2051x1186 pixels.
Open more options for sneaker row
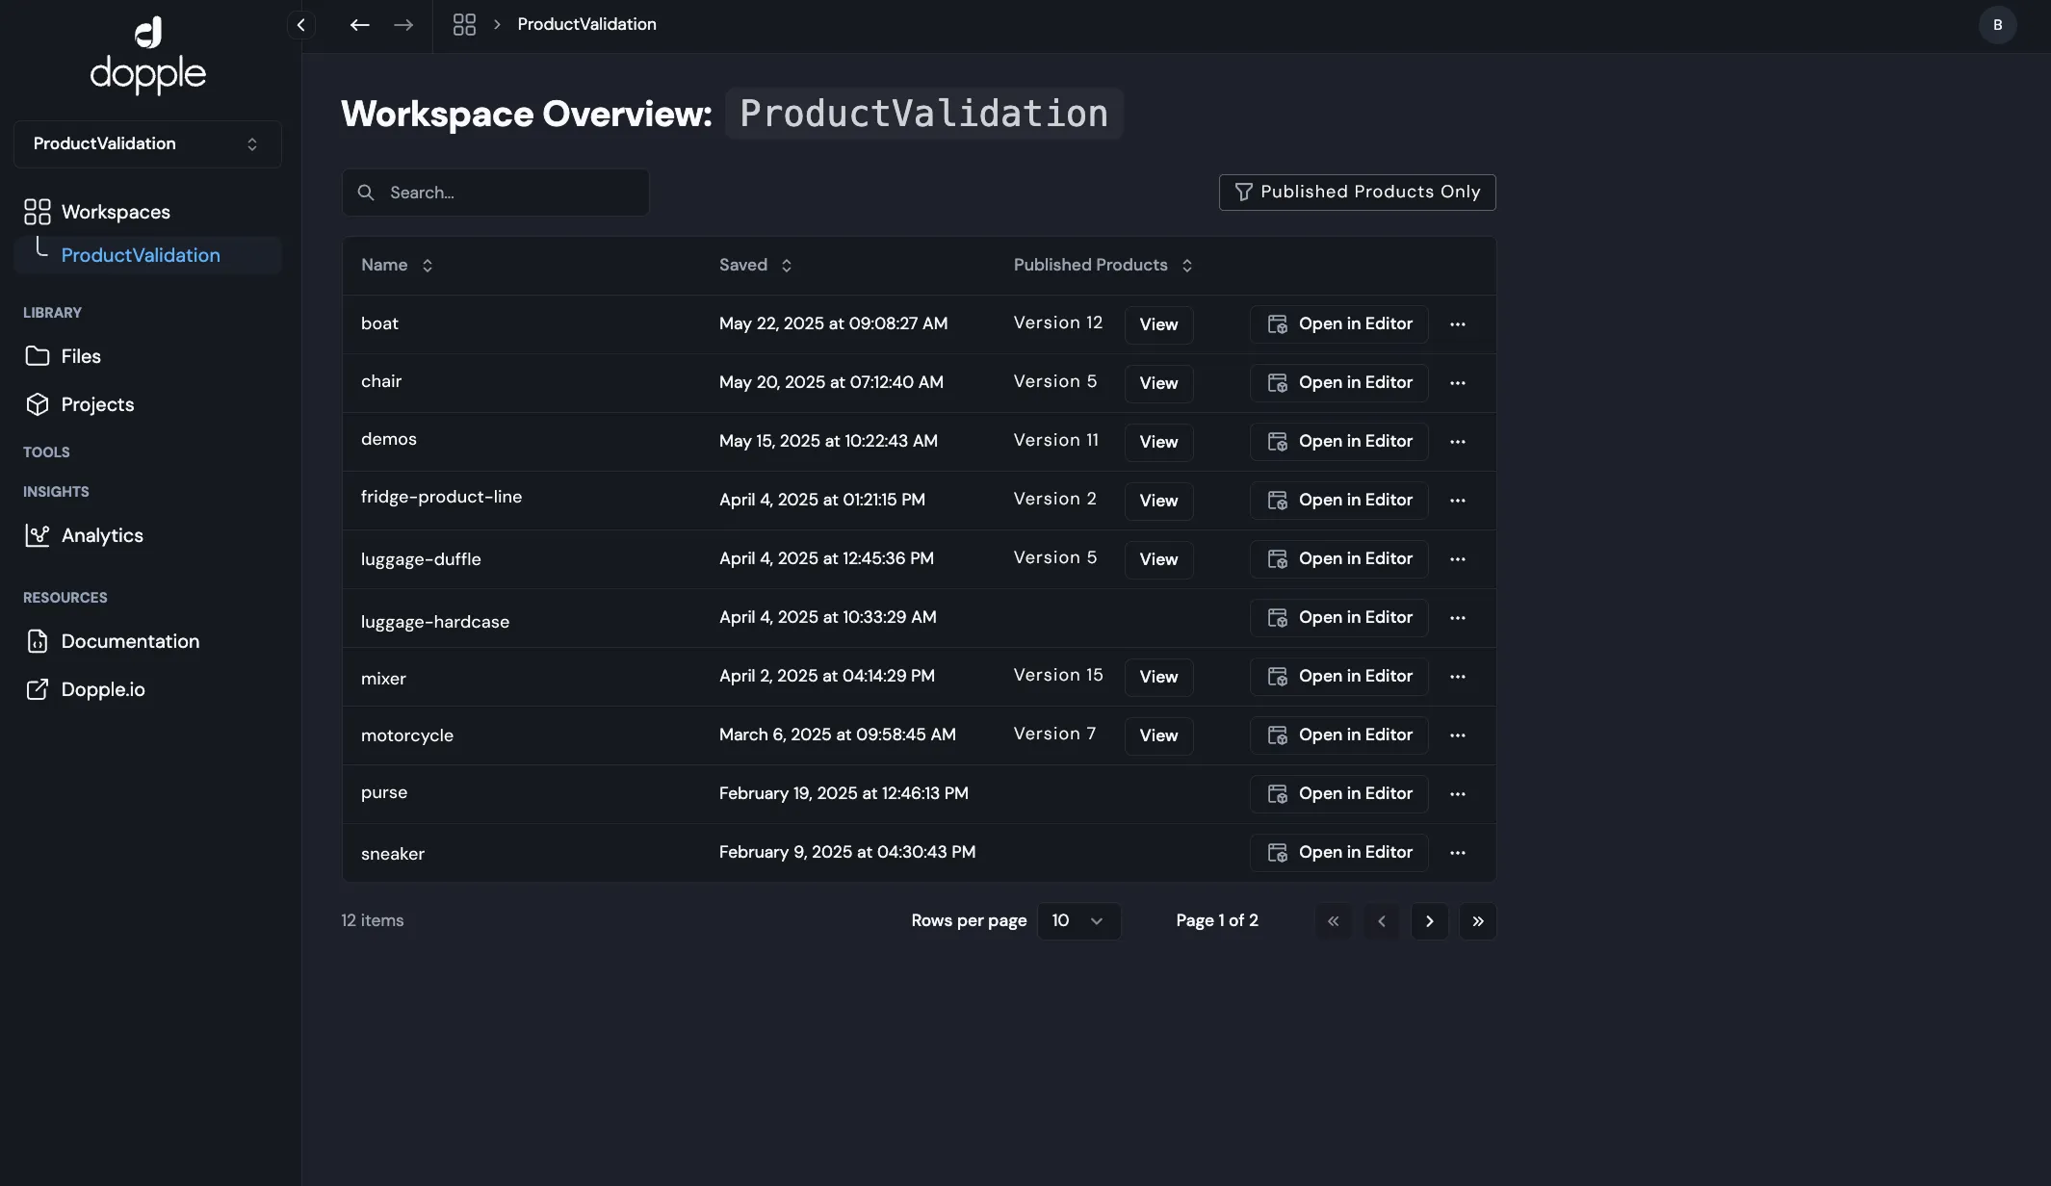pos(1457,853)
